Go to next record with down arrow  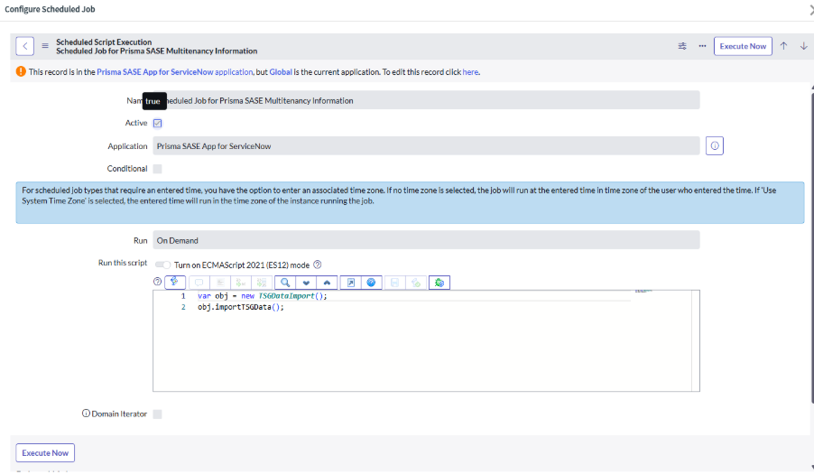[x=803, y=46]
